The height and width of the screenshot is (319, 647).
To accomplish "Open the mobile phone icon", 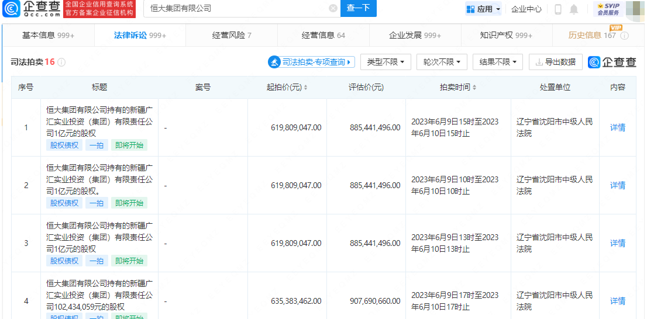I will [x=558, y=9].
